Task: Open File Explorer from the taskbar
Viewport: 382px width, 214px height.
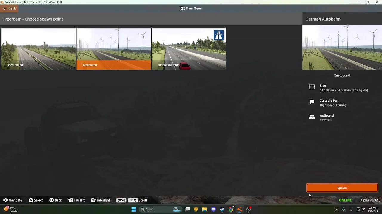Action: [204, 209]
